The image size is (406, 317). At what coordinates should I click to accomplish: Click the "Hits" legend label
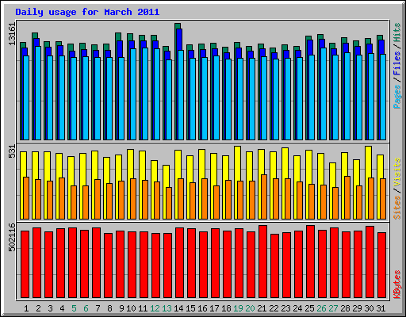[x=397, y=32]
